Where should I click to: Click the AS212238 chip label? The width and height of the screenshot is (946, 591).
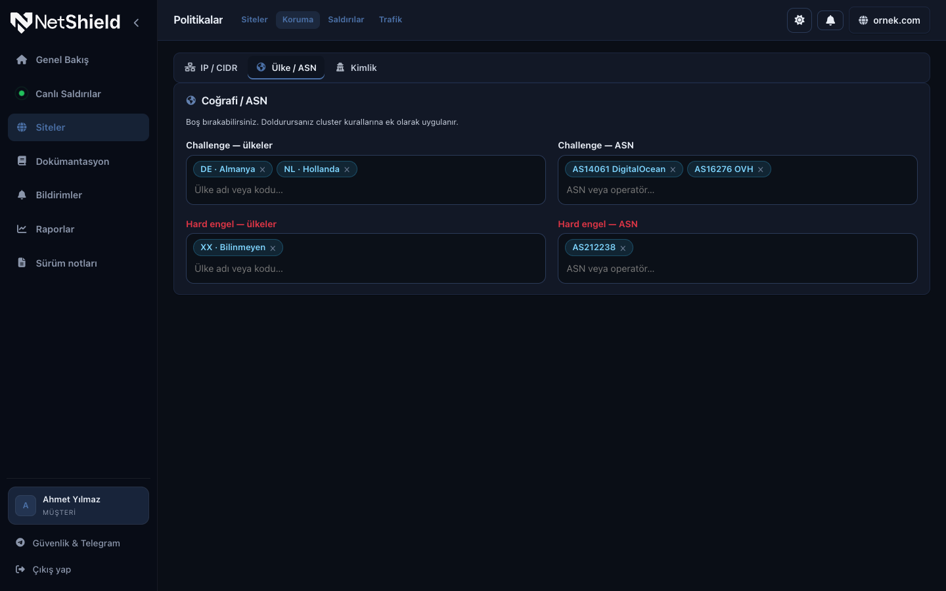point(594,248)
